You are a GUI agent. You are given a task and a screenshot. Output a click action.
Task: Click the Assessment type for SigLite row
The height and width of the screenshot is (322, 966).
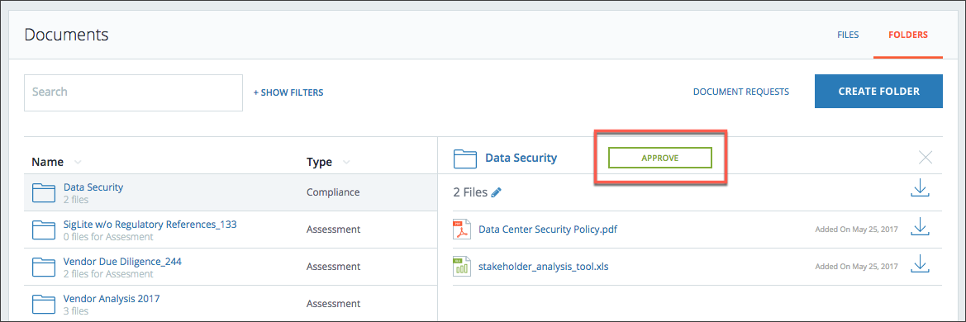pos(333,229)
